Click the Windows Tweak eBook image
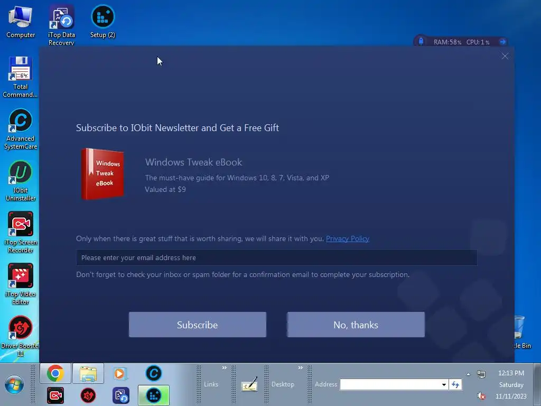The height and width of the screenshot is (406, 541). click(x=102, y=173)
